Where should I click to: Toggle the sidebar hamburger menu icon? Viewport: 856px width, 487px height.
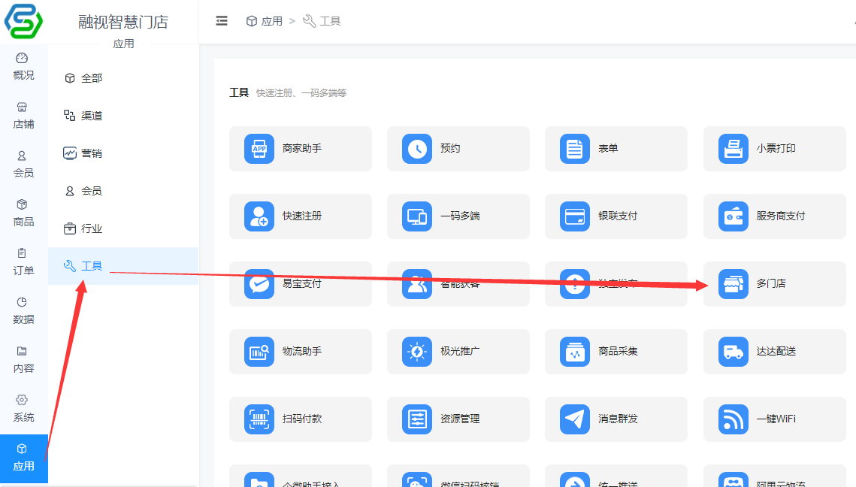(222, 21)
